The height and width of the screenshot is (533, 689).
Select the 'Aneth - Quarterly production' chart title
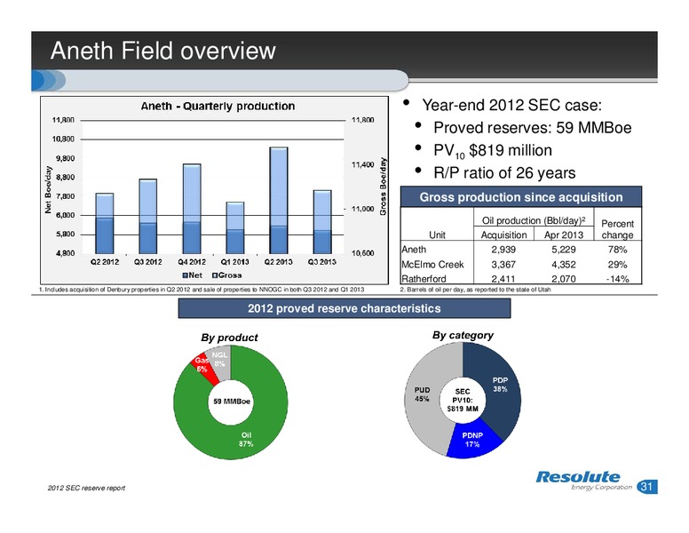(x=218, y=106)
